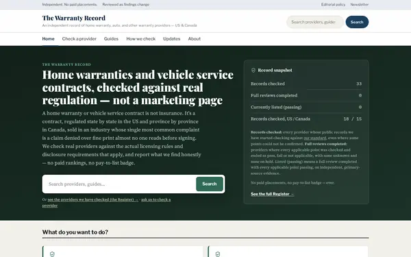Open the About page
The height and width of the screenshot is (257, 411).
(195, 39)
